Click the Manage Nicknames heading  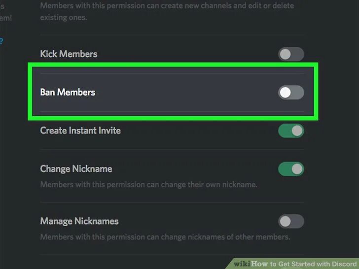tap(79, 221)
